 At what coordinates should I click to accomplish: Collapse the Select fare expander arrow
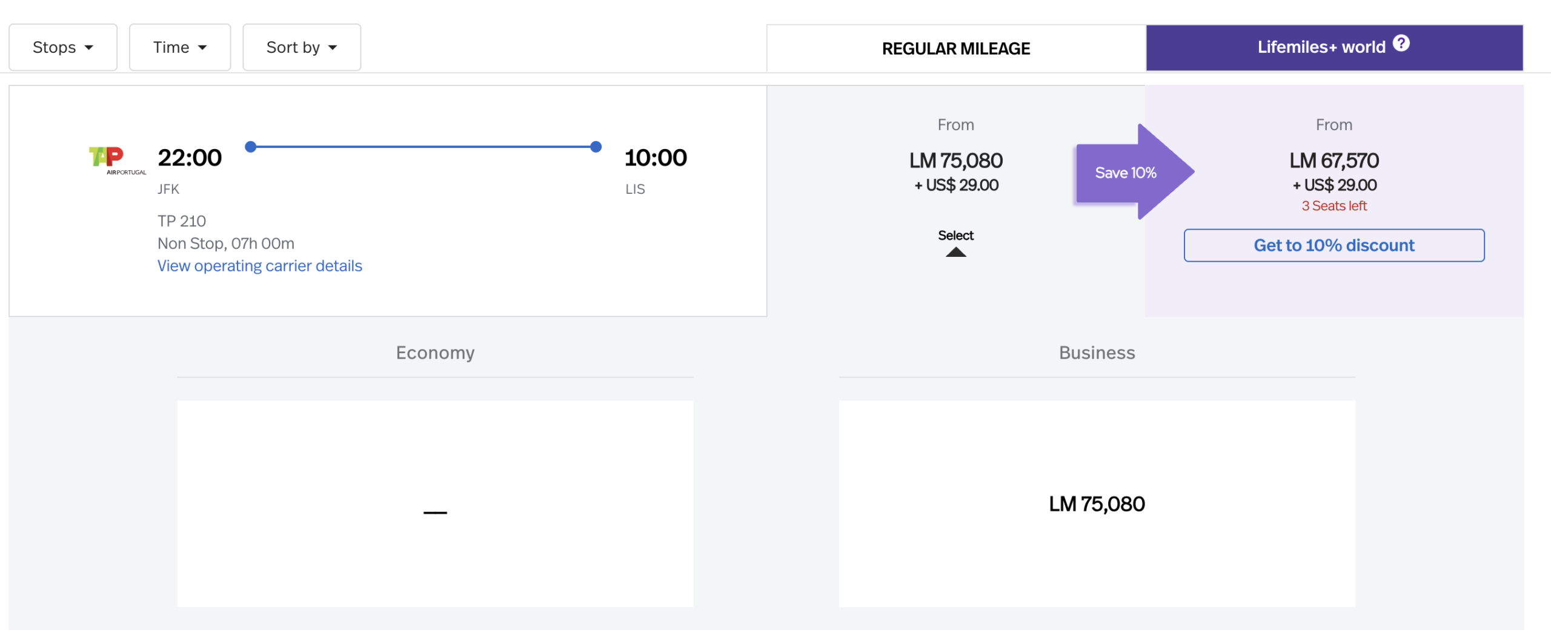(x=956, y=252)
